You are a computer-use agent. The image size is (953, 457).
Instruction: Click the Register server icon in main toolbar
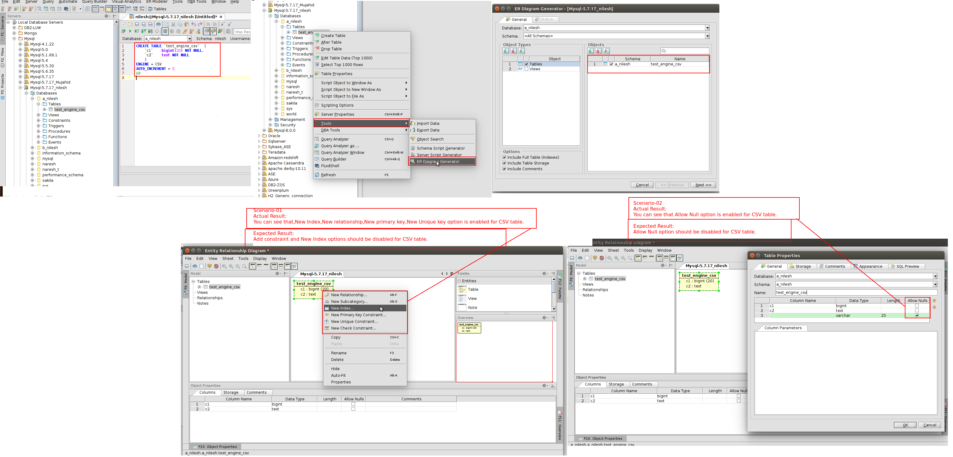click(x=3, y=9)
